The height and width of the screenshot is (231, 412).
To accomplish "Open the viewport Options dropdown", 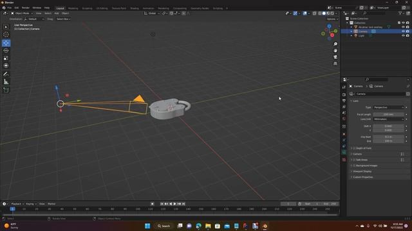I will click(x=332, y=19).
